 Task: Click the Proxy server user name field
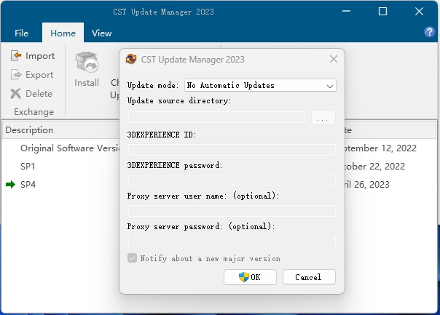tap(232, 211)
